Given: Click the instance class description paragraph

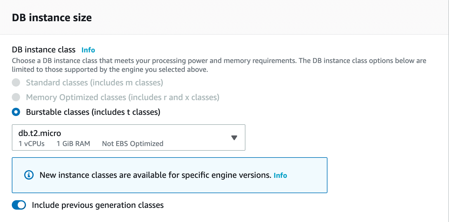Looking at the screenshot, I should [x=219, y=65].
